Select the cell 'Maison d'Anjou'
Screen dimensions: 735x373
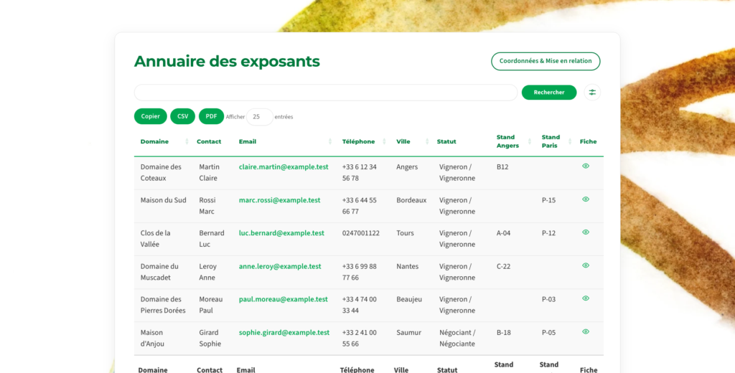[152, 338]
